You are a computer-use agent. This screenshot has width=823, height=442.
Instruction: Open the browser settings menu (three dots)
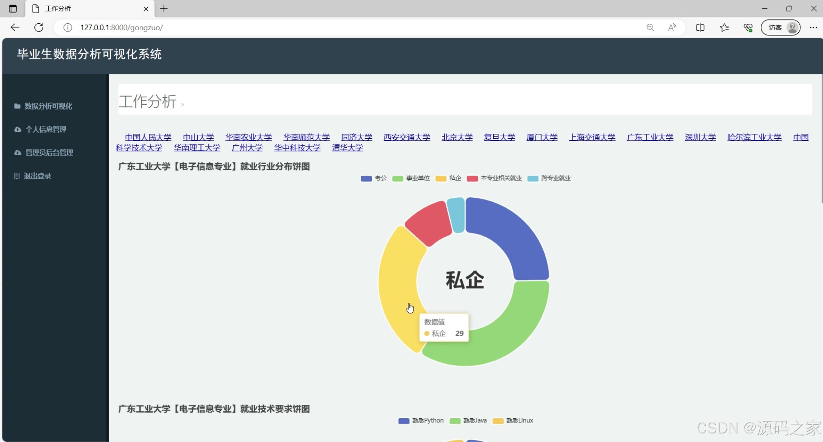pyautogui.click(x=814, y=27)
